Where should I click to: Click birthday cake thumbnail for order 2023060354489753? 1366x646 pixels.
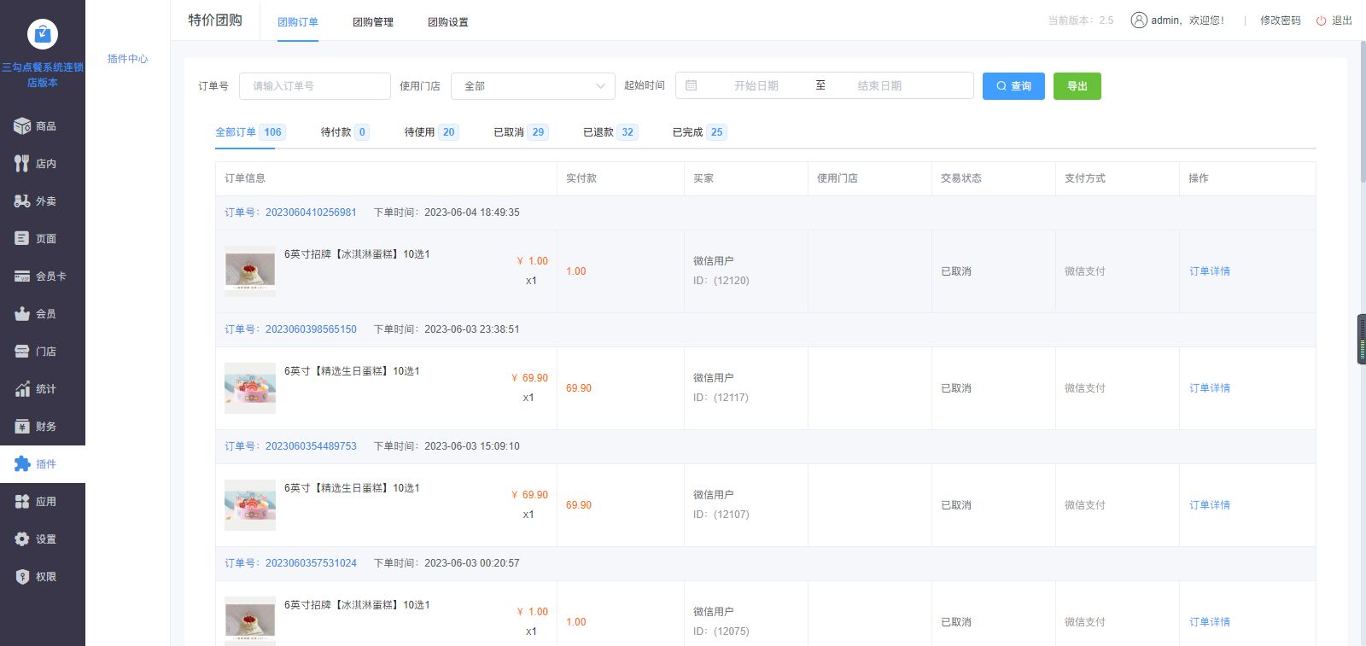pos(250,505)
